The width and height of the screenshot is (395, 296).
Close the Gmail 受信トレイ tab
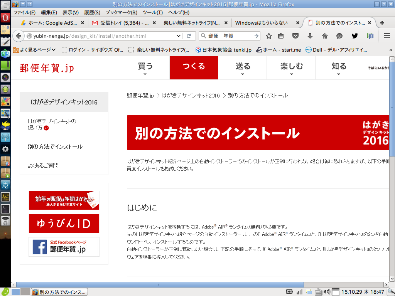coord(154,23)
